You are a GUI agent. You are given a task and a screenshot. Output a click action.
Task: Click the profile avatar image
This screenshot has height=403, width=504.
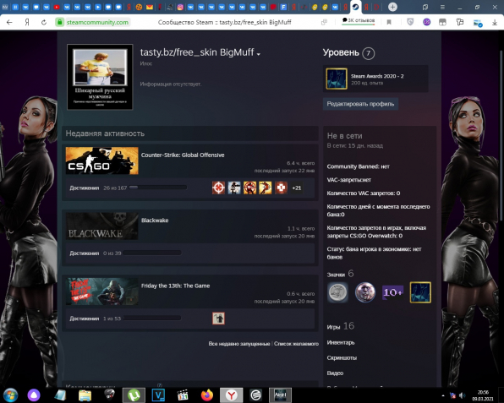point(100,77)
